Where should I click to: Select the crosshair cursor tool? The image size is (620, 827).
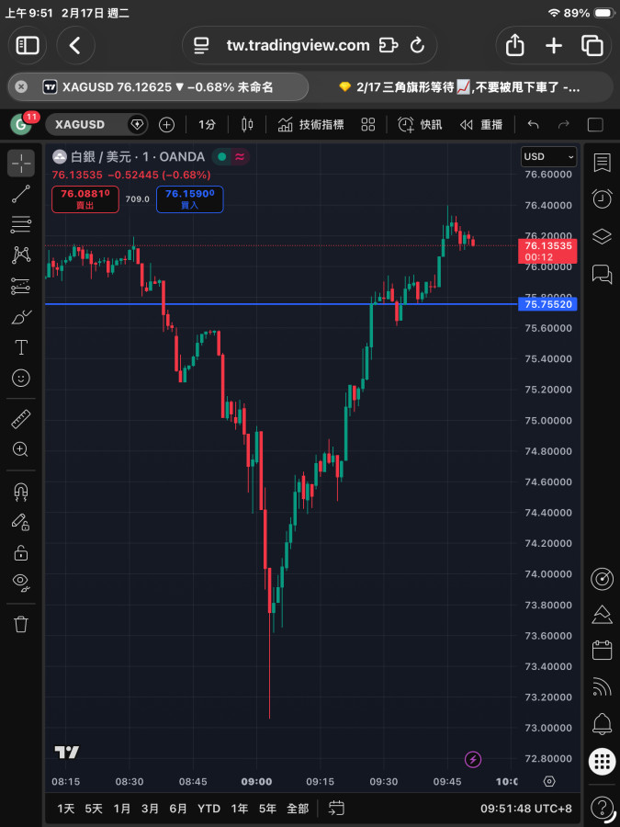tap(21, 163)
